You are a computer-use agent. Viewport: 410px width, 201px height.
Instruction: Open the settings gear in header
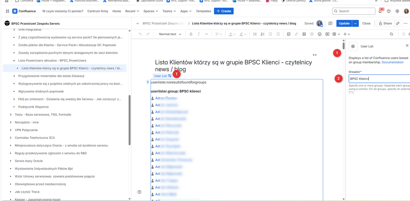coord(397,11)
